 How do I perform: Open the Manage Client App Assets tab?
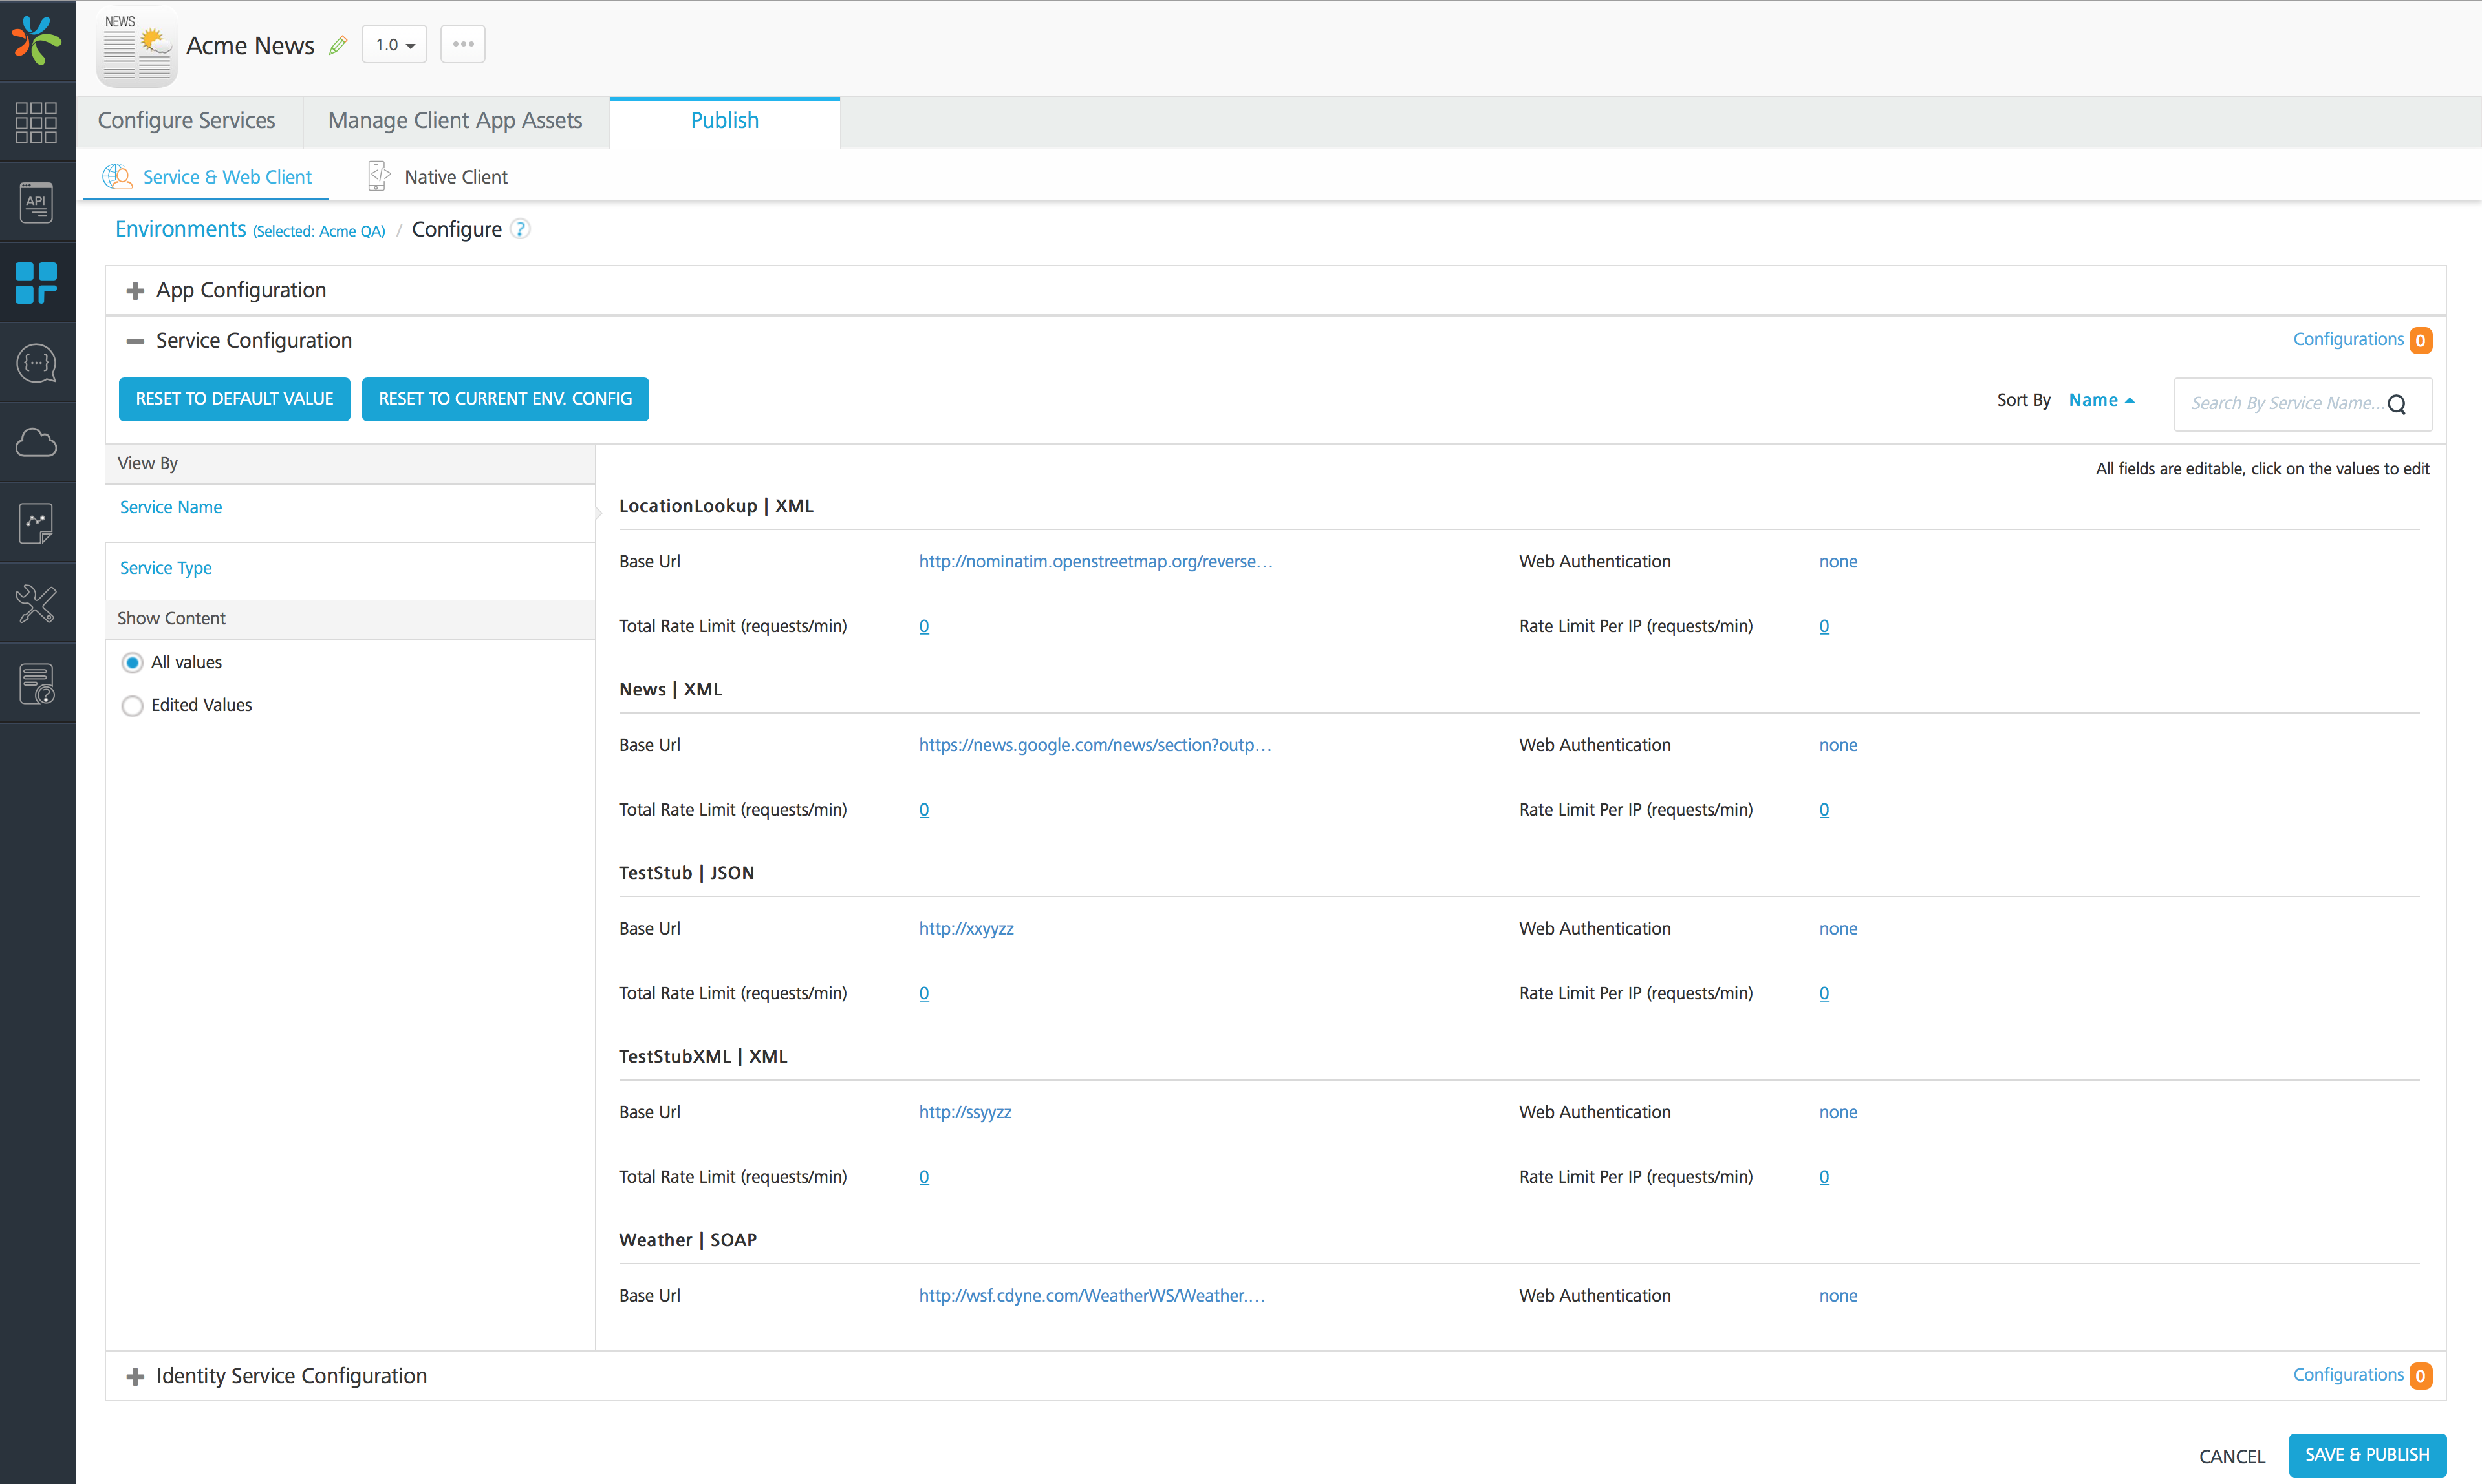[x=455, y=120]
